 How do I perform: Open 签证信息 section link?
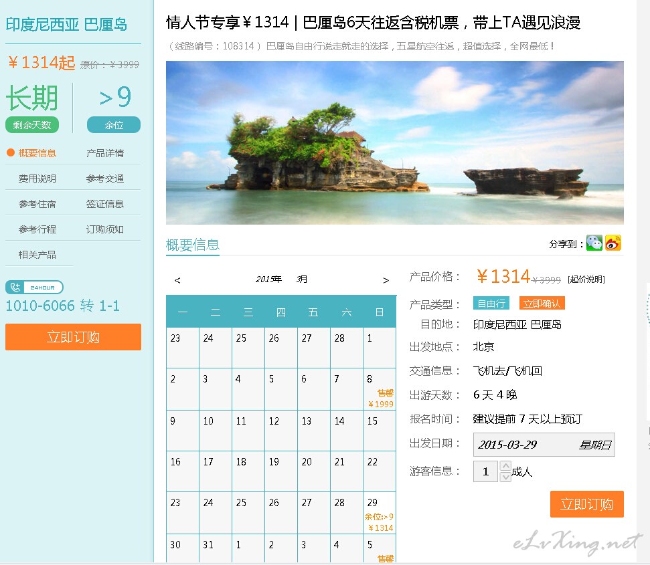click(105, 204)
